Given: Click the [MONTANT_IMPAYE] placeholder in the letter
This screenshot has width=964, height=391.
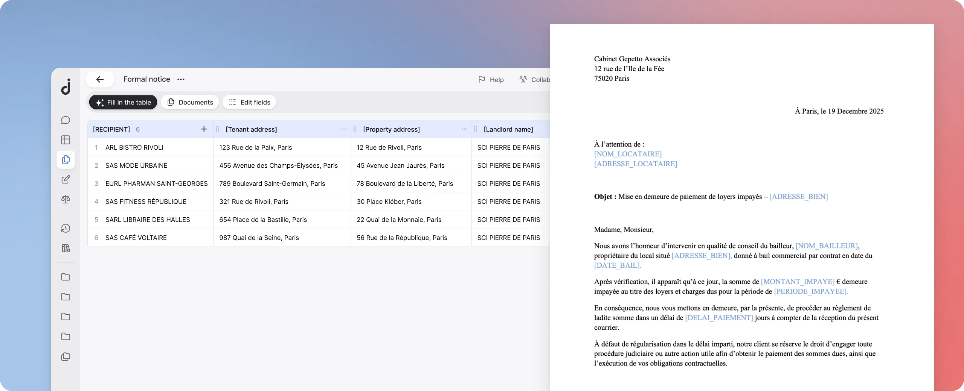Looking at the screenshot, I should 798,281.
